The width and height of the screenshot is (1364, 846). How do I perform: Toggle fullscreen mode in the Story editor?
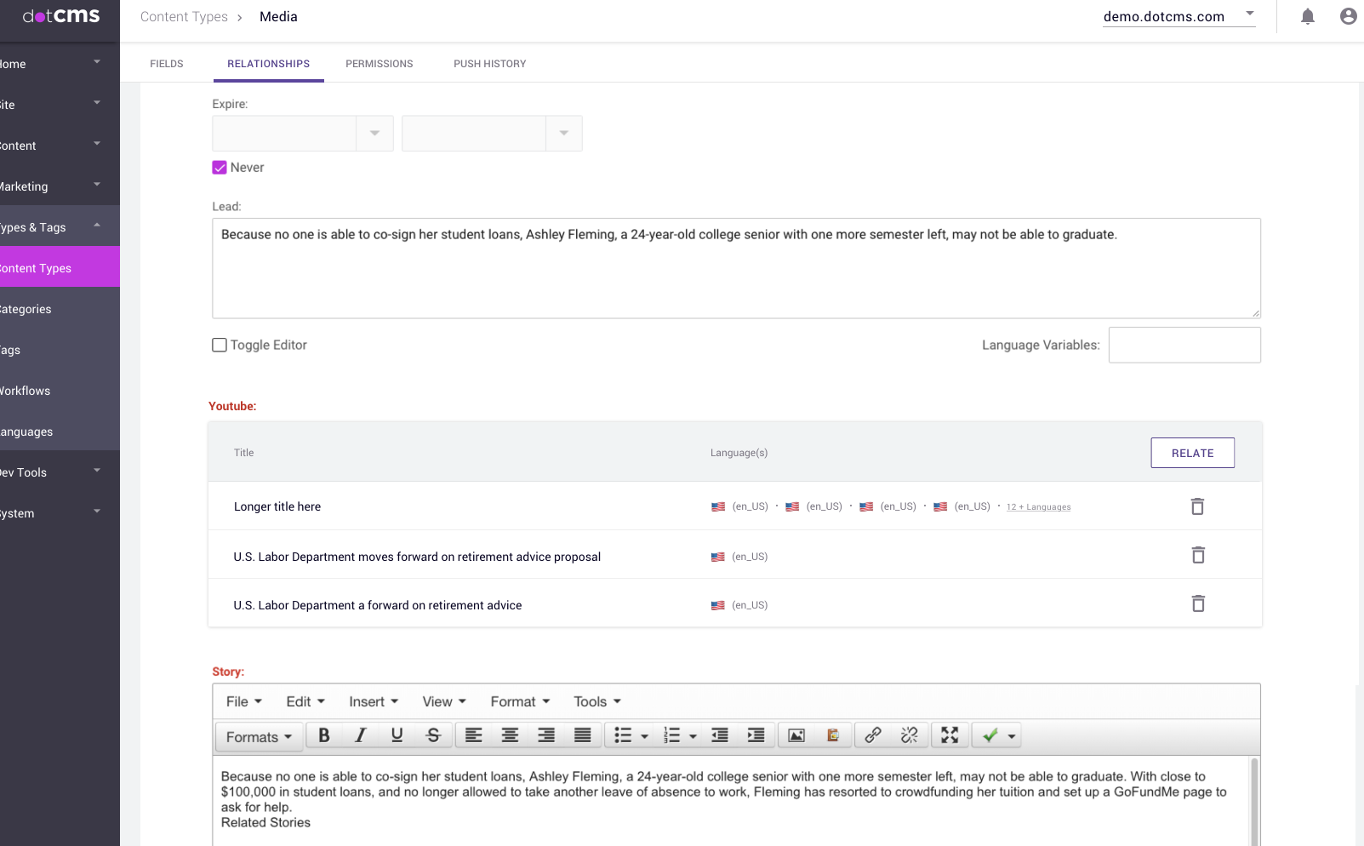click(x=950, y=735)
